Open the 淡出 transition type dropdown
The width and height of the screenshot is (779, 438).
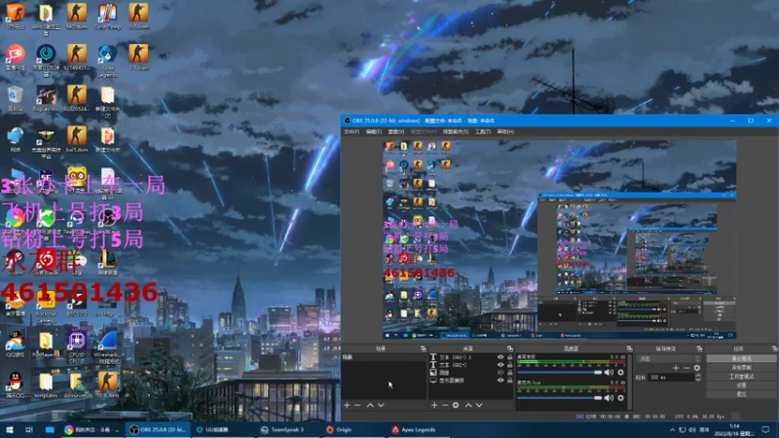(669, 358)
